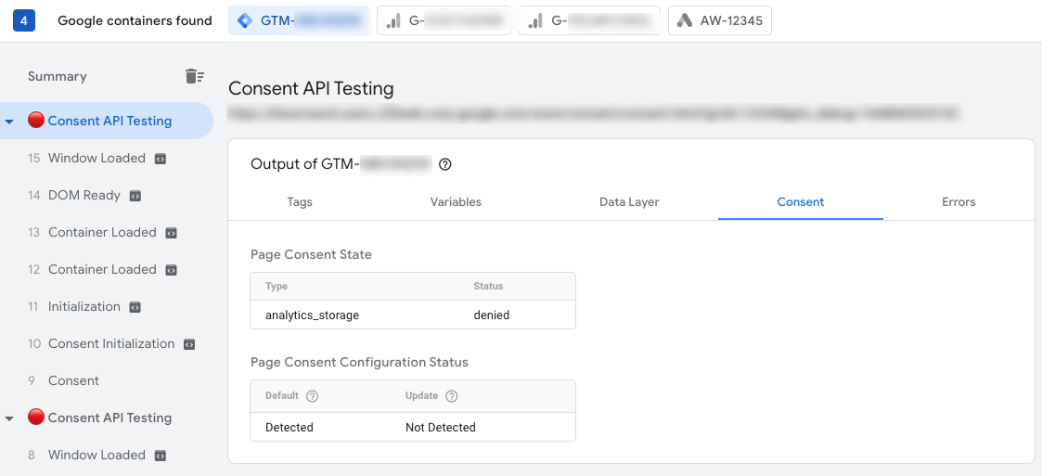Viewport: 1042px width, 476px height.
Task: Clear events with the delete list icon
Action: (x=194, y=76)
